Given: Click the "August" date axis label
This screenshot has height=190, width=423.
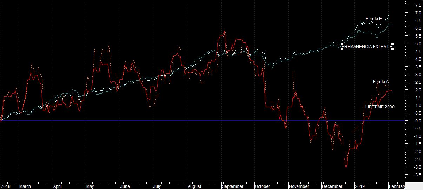Looking at the screenshot, I should coord(194,186).
